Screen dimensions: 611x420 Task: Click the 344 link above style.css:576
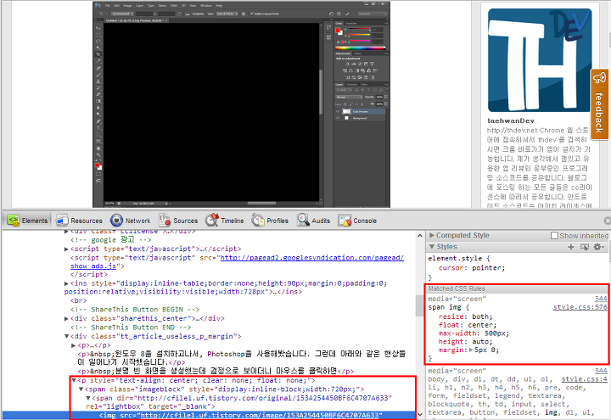click(x=601, y=299)
